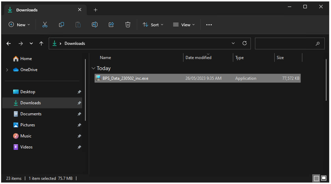Share the selected file via toolbar icon
The width and height of the screenshot is (331, 184).
(111, 25)
